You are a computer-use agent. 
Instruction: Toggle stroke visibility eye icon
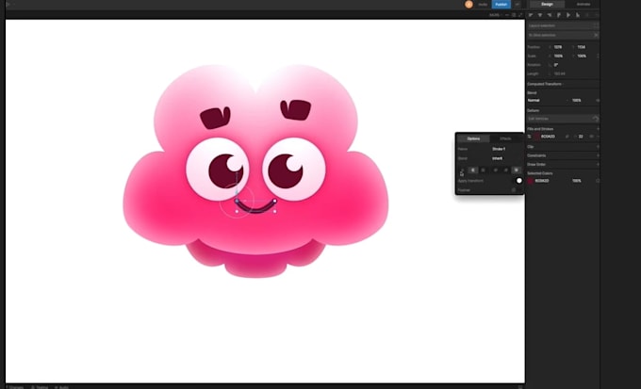point(591,137)
